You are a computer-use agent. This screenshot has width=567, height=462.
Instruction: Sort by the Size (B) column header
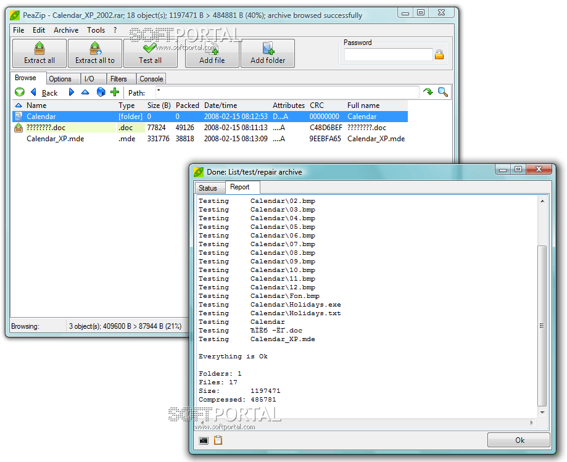pyautogui.click(x=159, y=105)
